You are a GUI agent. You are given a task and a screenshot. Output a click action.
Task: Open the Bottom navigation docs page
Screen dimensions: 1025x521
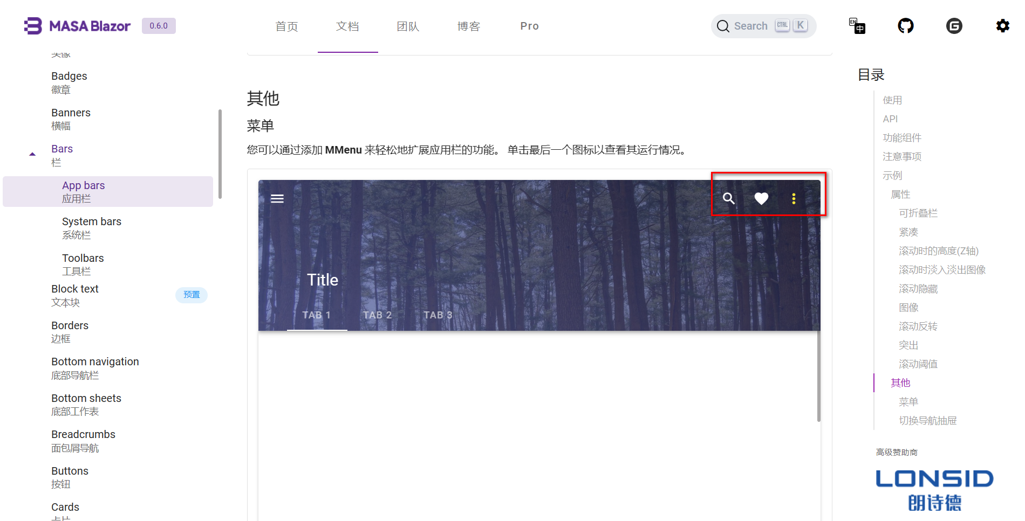(95, 367)
